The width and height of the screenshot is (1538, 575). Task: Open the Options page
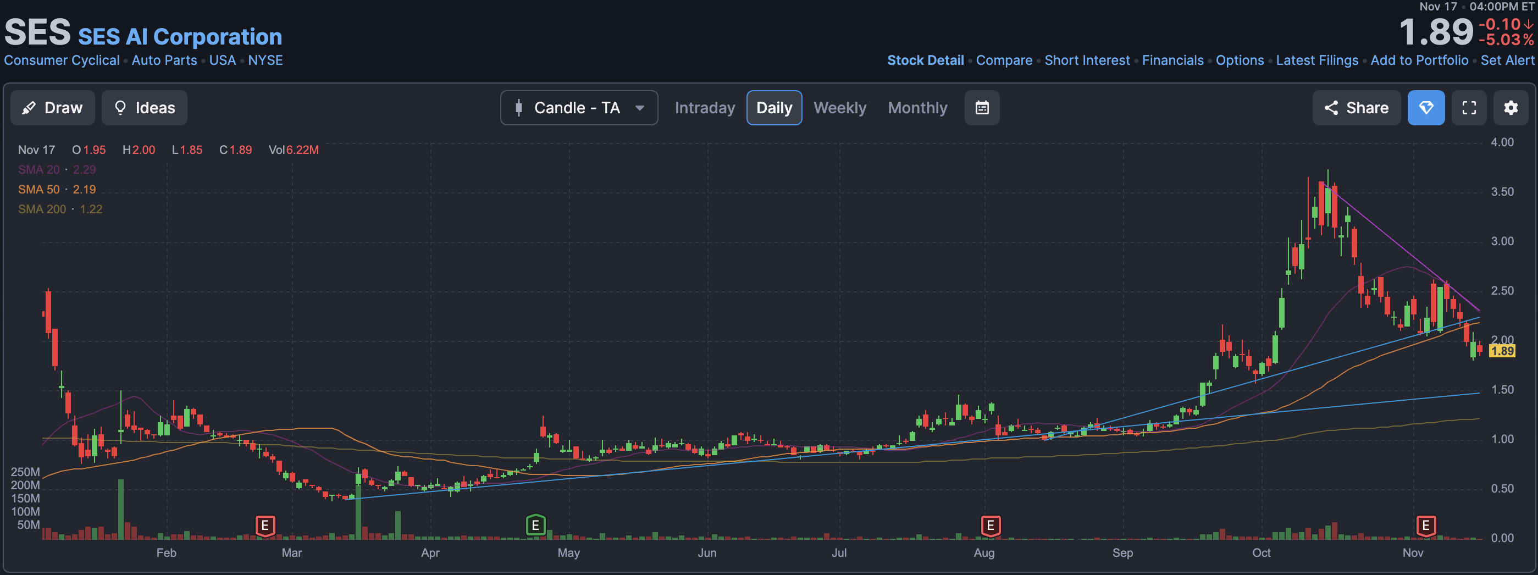[x=1240, y=60]
